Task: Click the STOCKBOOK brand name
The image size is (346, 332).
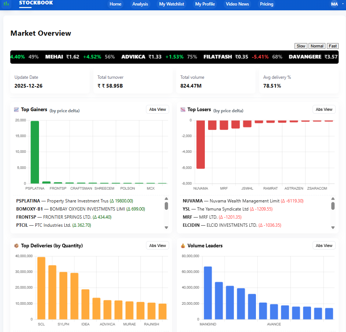Action: 36,3
